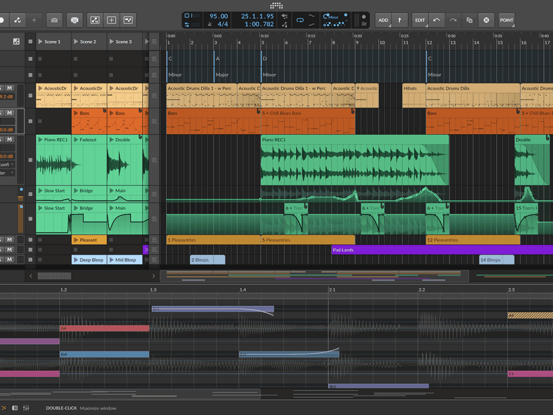Click the duplicate icon next to redo

point(470,20)
